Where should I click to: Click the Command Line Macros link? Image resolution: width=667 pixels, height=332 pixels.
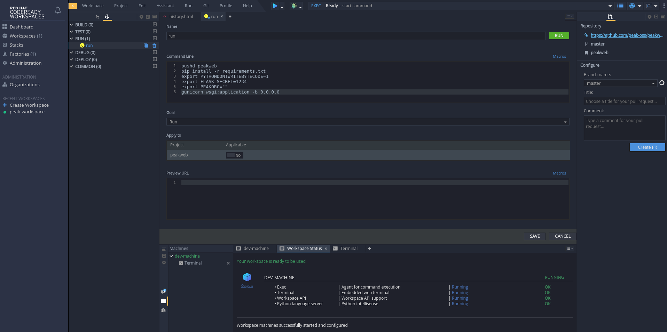coord(559,56)
